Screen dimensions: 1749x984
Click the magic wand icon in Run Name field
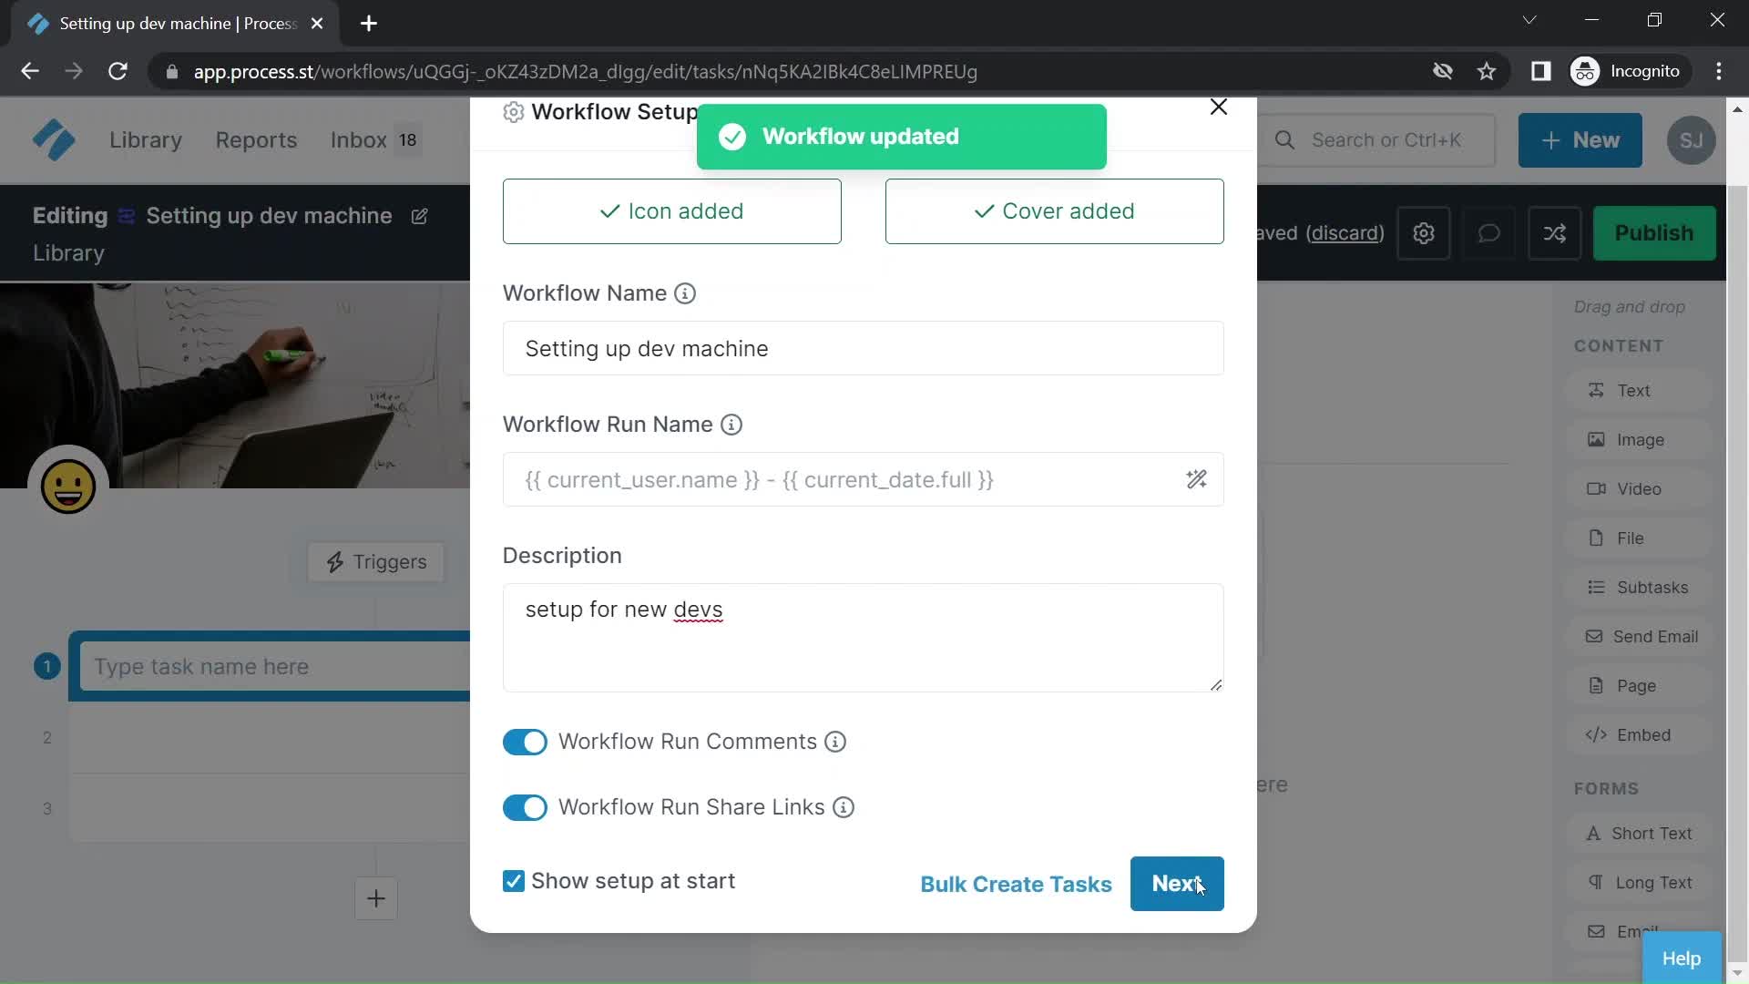click(1196, 479)
